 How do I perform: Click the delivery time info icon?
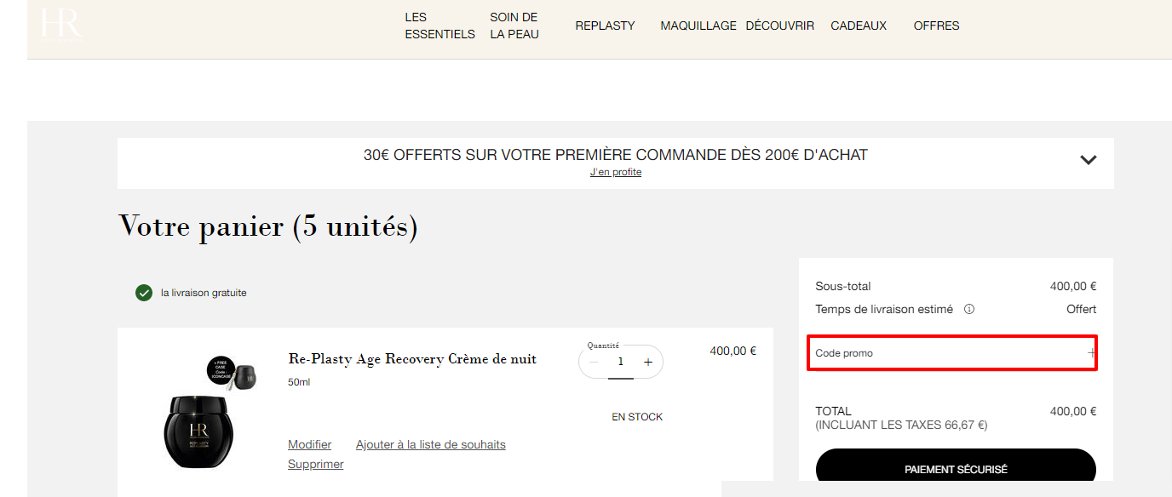click(x=968, y=310)
